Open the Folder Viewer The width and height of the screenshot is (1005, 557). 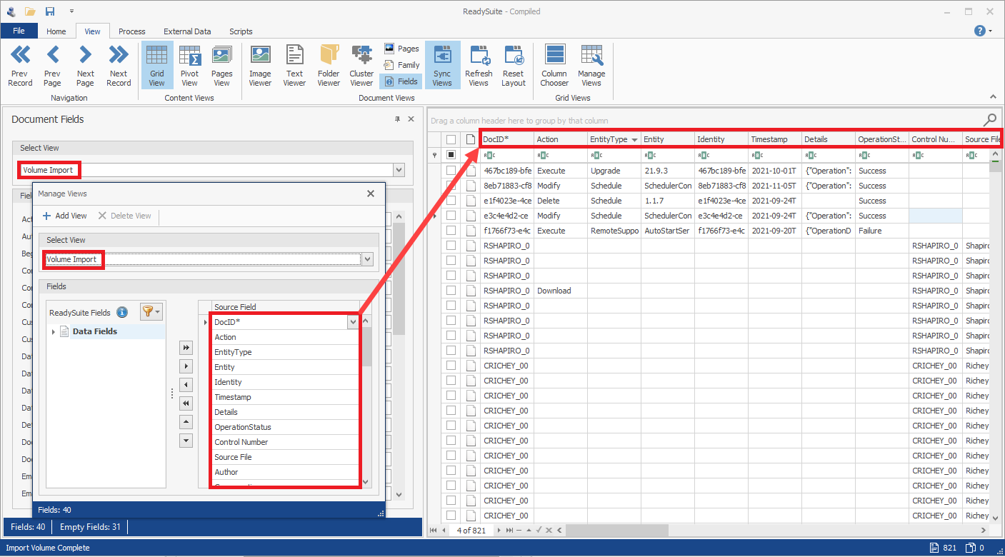329,66
